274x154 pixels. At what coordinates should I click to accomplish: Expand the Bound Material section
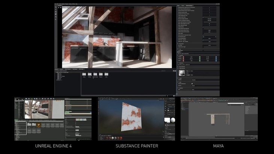point(178,67)
